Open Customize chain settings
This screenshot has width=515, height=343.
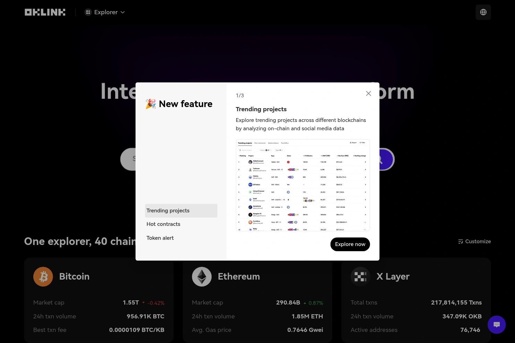point(474,241)
